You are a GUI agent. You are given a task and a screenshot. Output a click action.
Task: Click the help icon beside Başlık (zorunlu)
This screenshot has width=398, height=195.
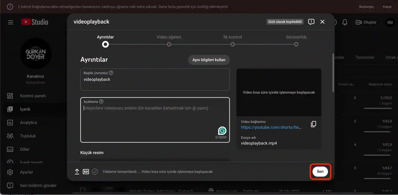(111, 73)
